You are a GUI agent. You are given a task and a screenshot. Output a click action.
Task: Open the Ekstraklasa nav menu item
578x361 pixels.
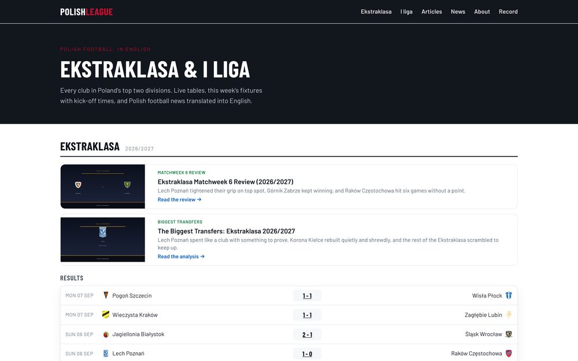376,12
